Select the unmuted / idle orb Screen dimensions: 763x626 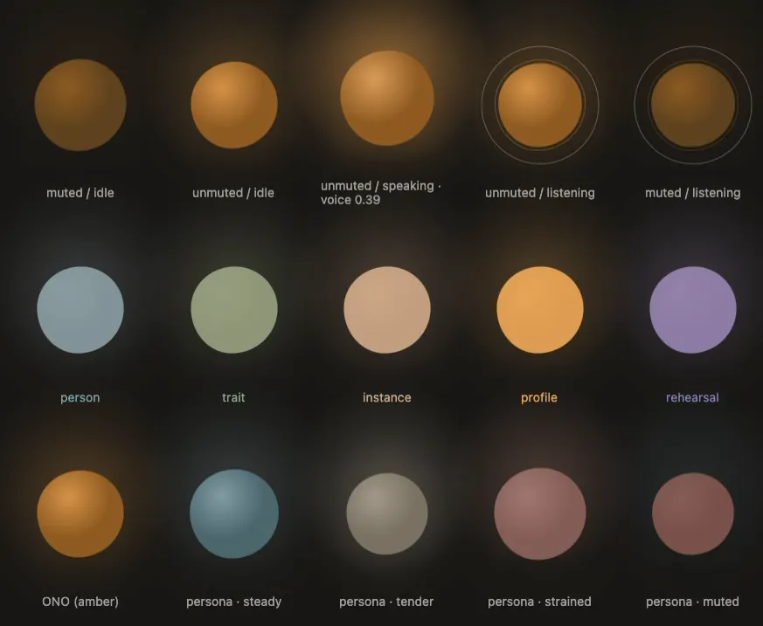[x=234, y=105]
